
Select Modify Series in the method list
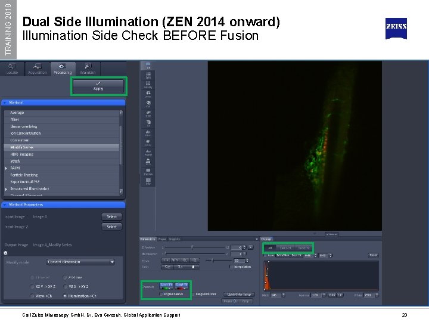[61, 147]
